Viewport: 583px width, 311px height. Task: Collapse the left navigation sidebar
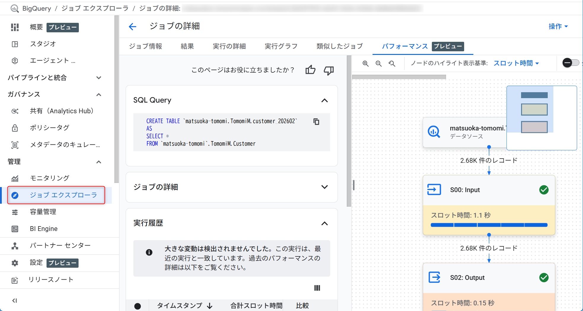tap(15, 300)
